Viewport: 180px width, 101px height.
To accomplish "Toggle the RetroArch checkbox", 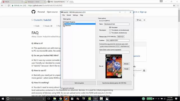I will pyautogui.click(x=64, y=26).
